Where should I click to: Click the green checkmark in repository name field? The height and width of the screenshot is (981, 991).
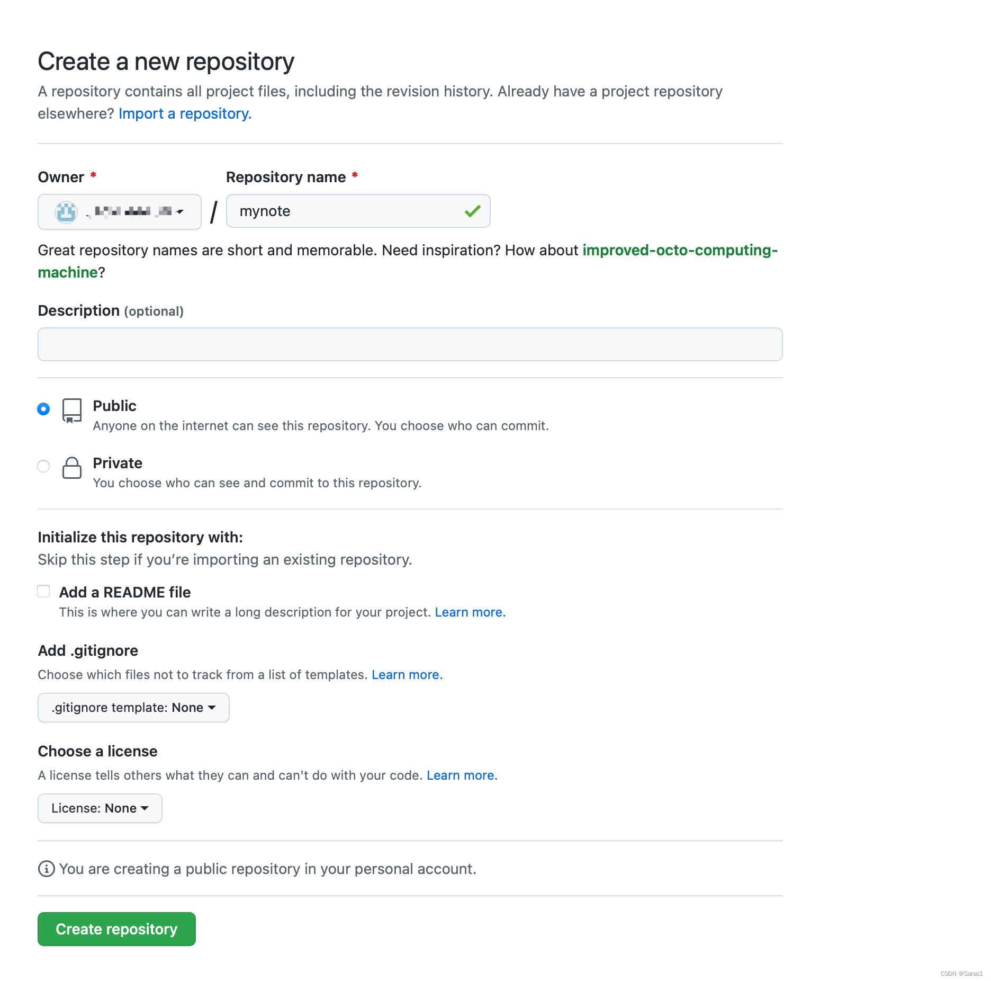tap(473, 211)
